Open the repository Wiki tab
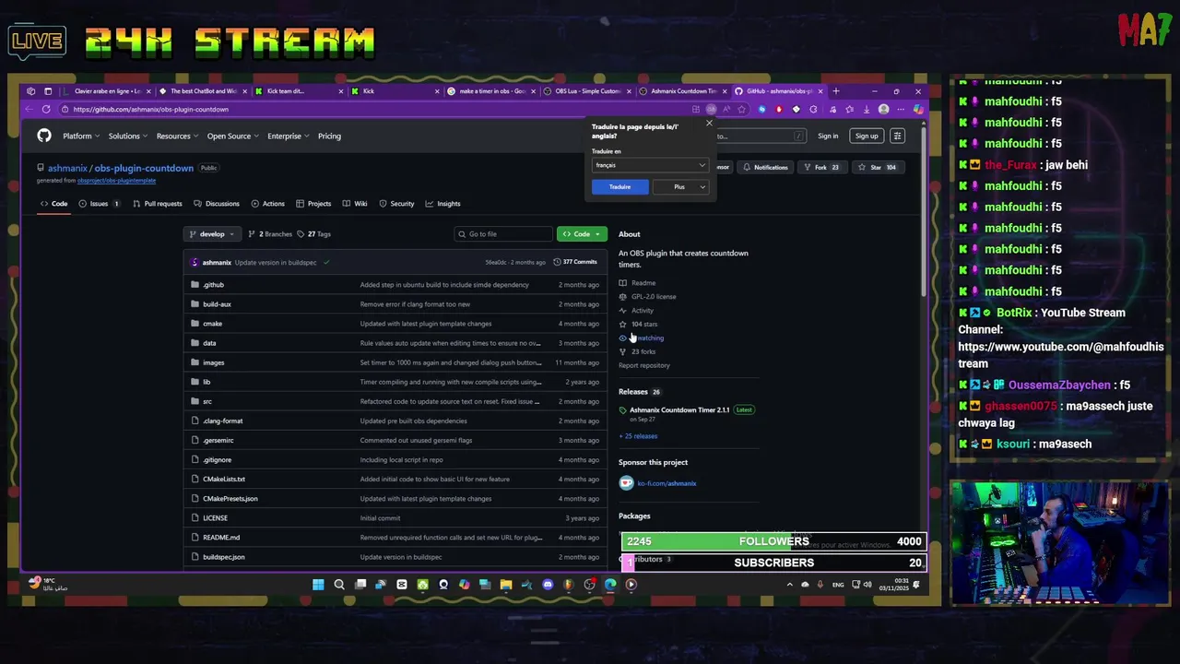This screenshot has height=664, width=1180. [x=355, y=204]
